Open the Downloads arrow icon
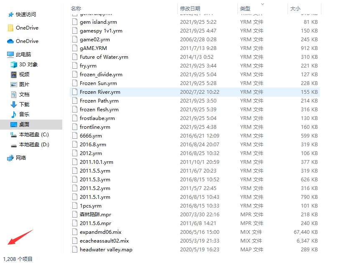The image size is (361, 263). (x=14, y=105)
